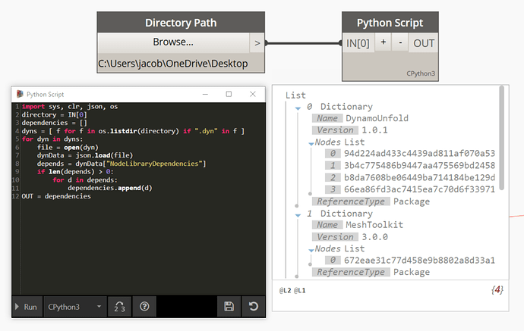The width and height of the screenshot is (524, 331).
Task: Click code line 'directory = IN[0]'
Action: click(54, 114)
